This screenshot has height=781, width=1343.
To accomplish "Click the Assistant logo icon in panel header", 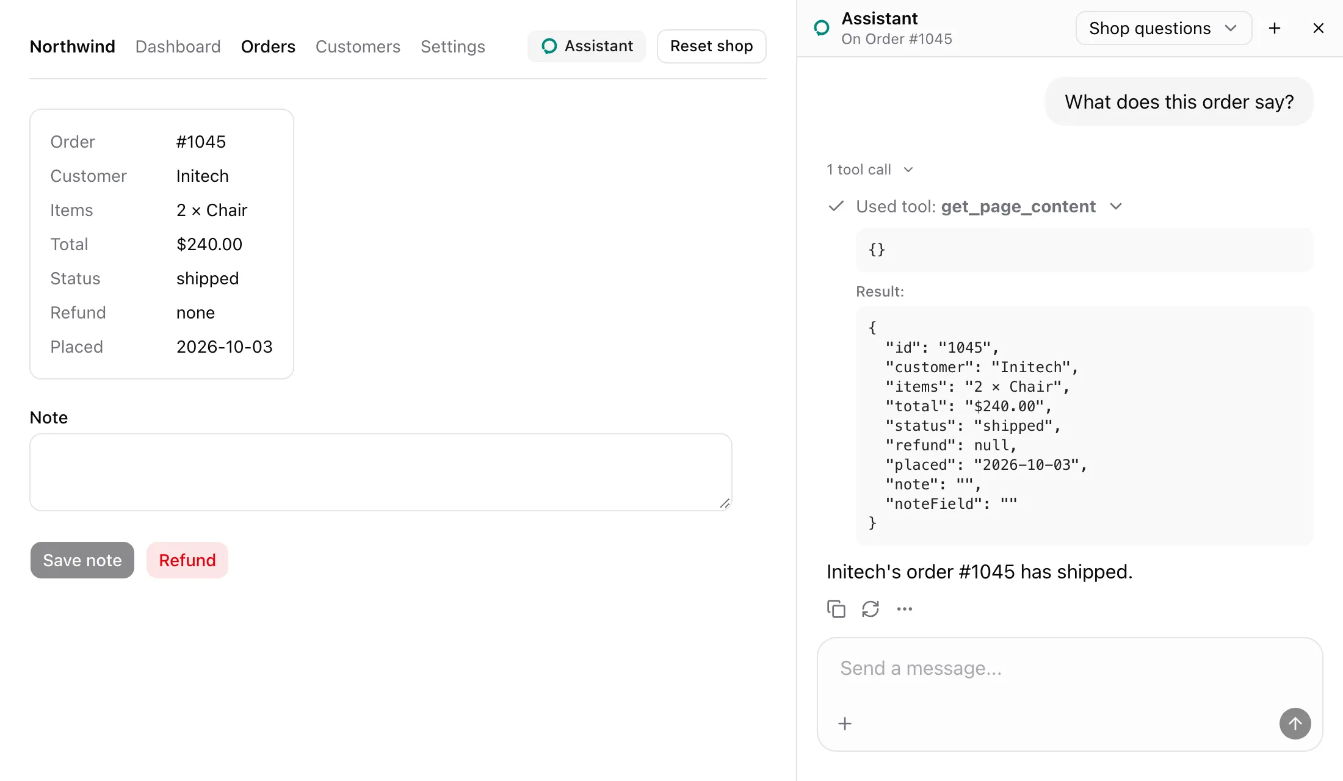I will (x=822, y=28).
